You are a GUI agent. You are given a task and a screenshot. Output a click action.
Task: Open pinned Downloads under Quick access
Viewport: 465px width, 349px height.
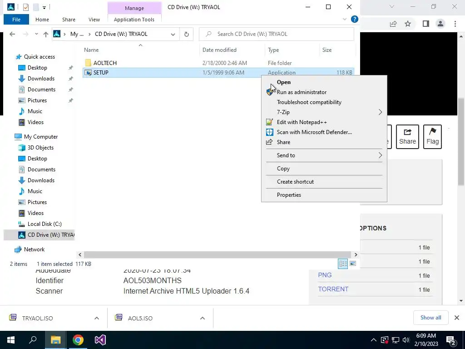(x=41, y=79)
